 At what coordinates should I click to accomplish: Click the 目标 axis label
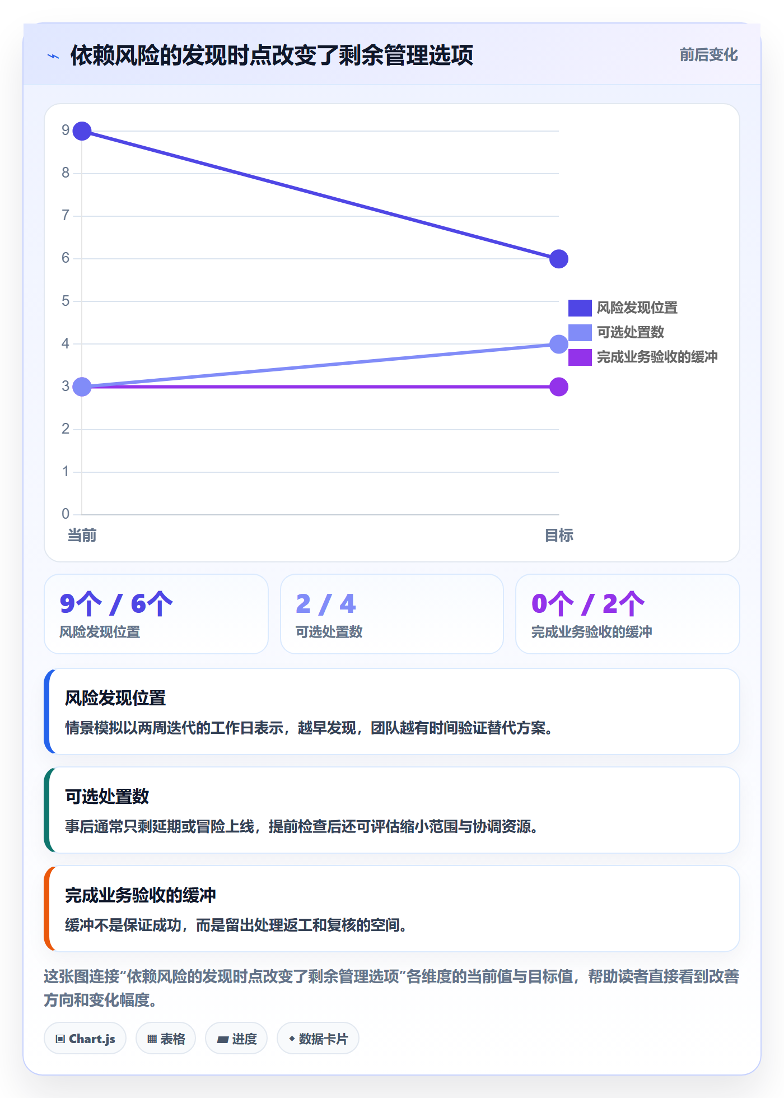click(559, 536)
